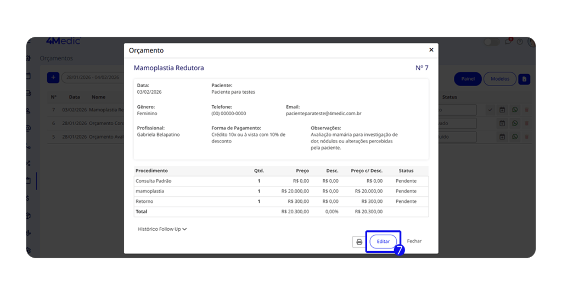
Task: Click the Editar button
Action: [x=383, y=242]
